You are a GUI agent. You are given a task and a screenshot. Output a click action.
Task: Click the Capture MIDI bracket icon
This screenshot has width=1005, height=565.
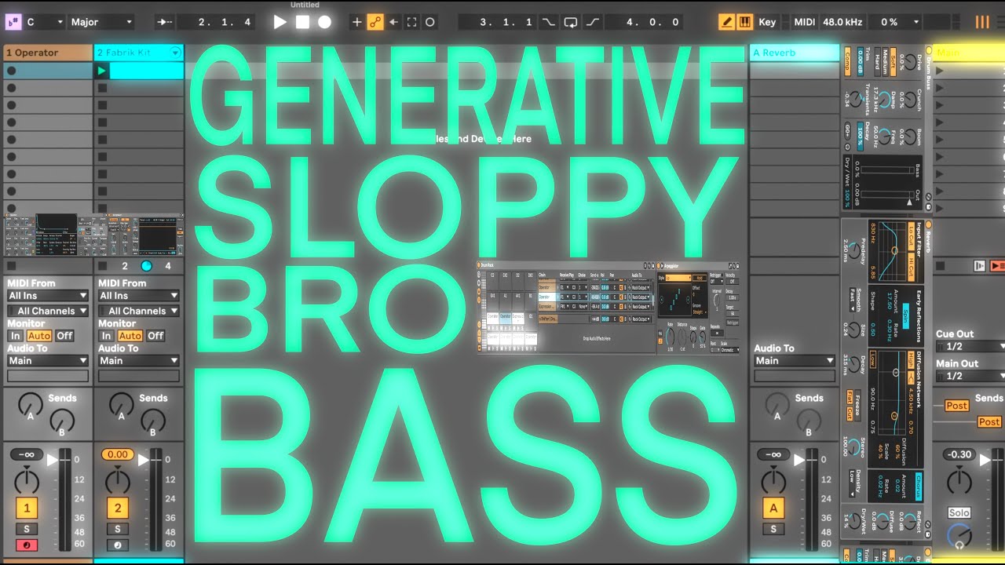point(411,22)
